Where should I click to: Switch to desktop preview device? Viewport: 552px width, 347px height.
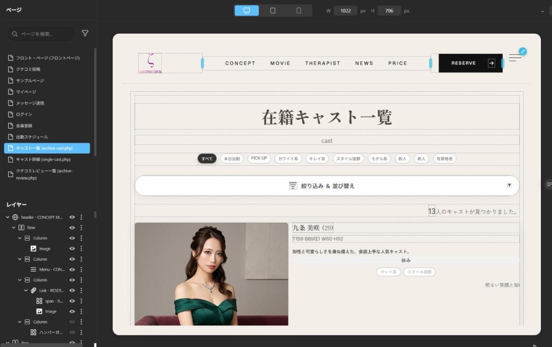point(247,11)
